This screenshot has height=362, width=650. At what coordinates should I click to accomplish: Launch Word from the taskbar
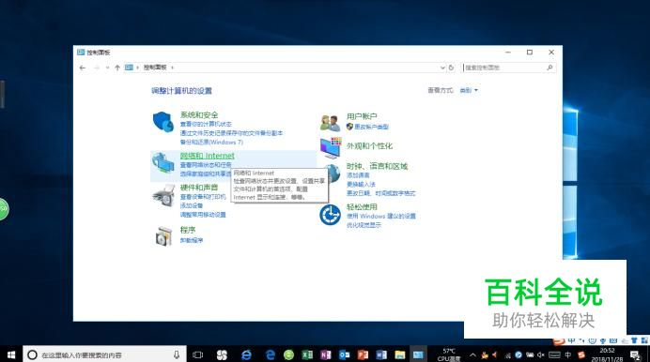(381, 354)
